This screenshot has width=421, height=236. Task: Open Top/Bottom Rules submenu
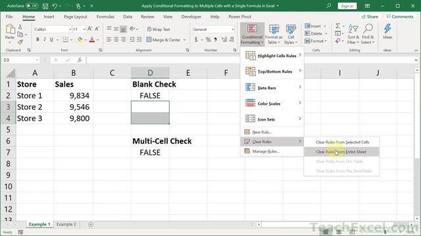272,71
